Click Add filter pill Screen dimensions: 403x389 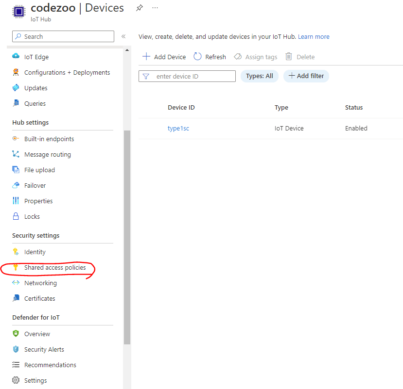click(306, 76)
